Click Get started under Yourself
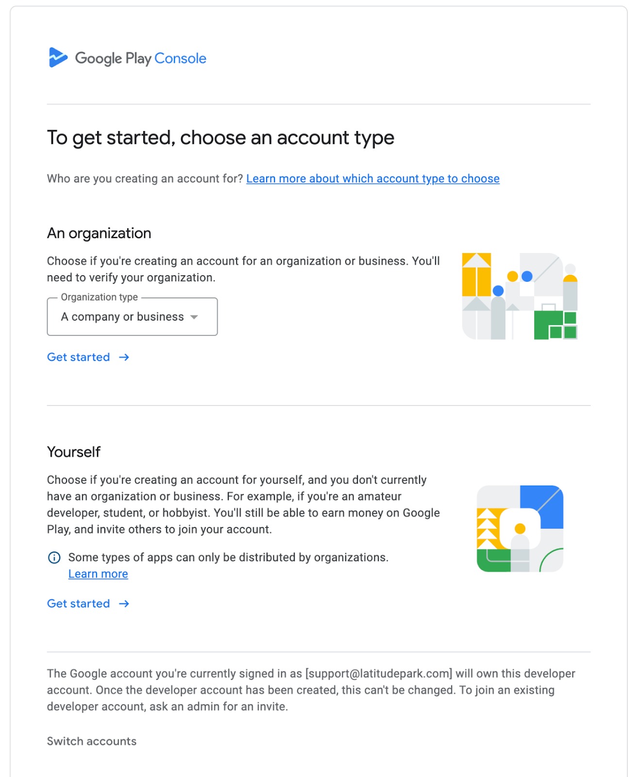640x777 pixels. click(x=79, y=604)
